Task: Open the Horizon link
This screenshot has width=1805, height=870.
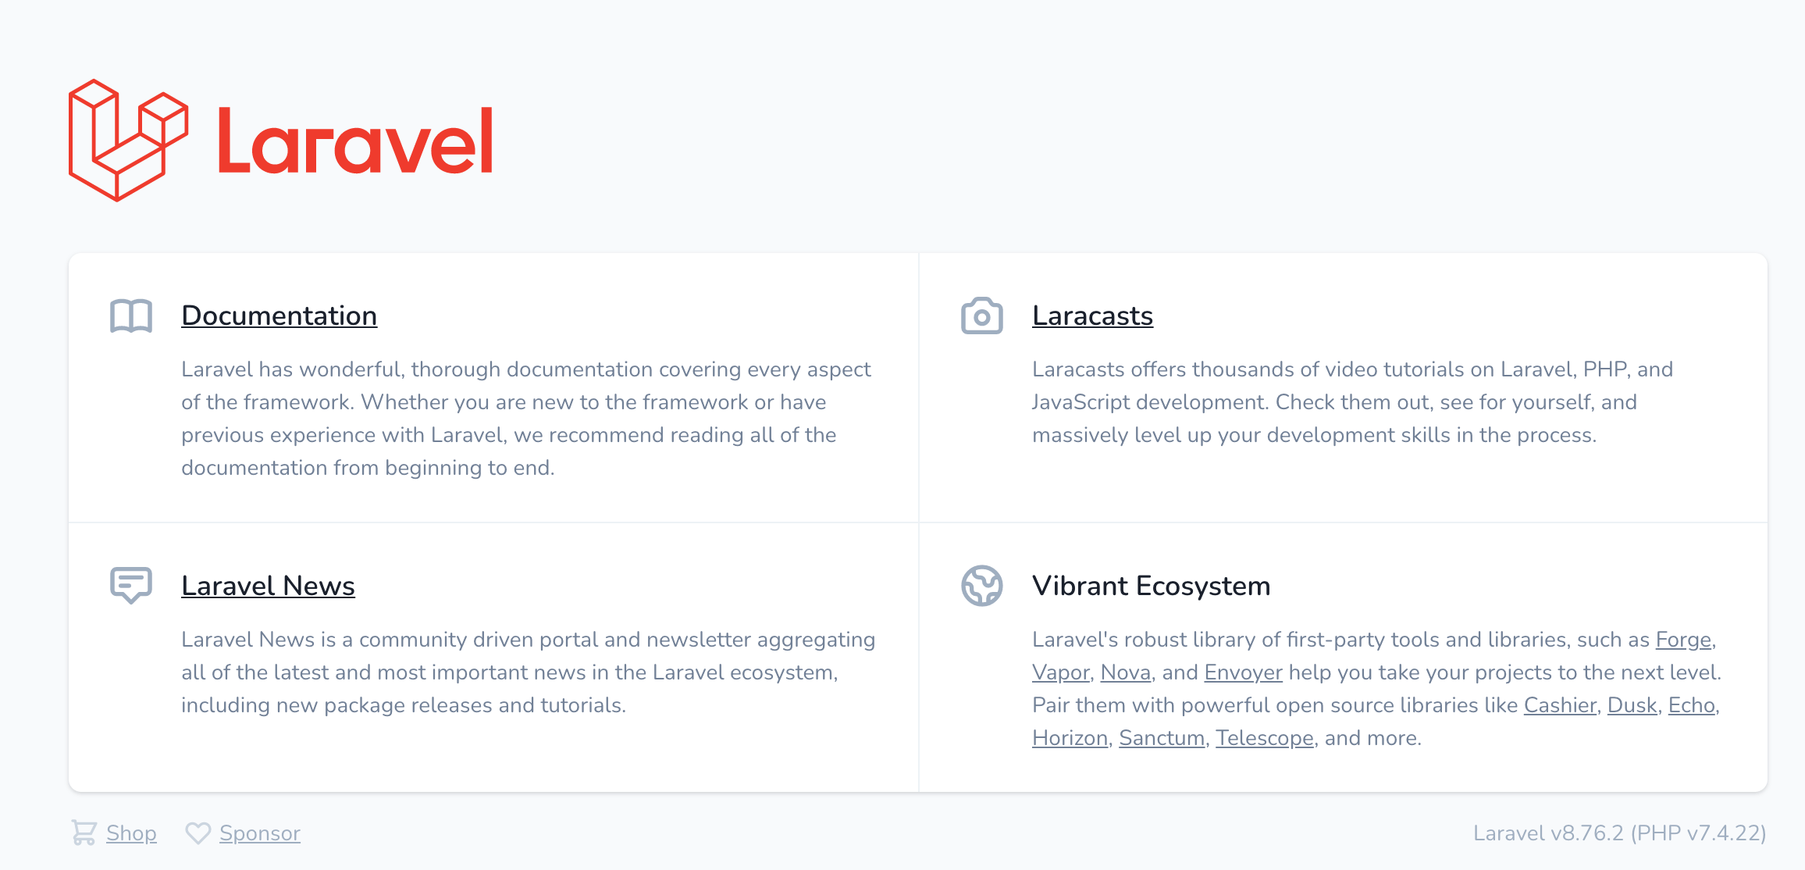Action: 1070,738
